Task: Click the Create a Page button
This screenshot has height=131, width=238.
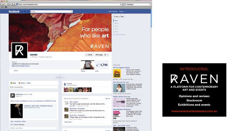Action: pos(119,16)
